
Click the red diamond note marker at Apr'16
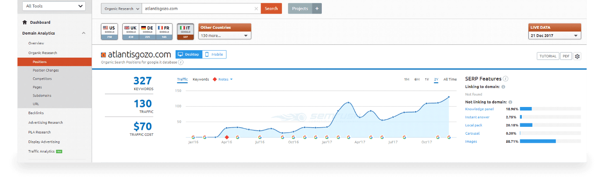coord(226,137)
